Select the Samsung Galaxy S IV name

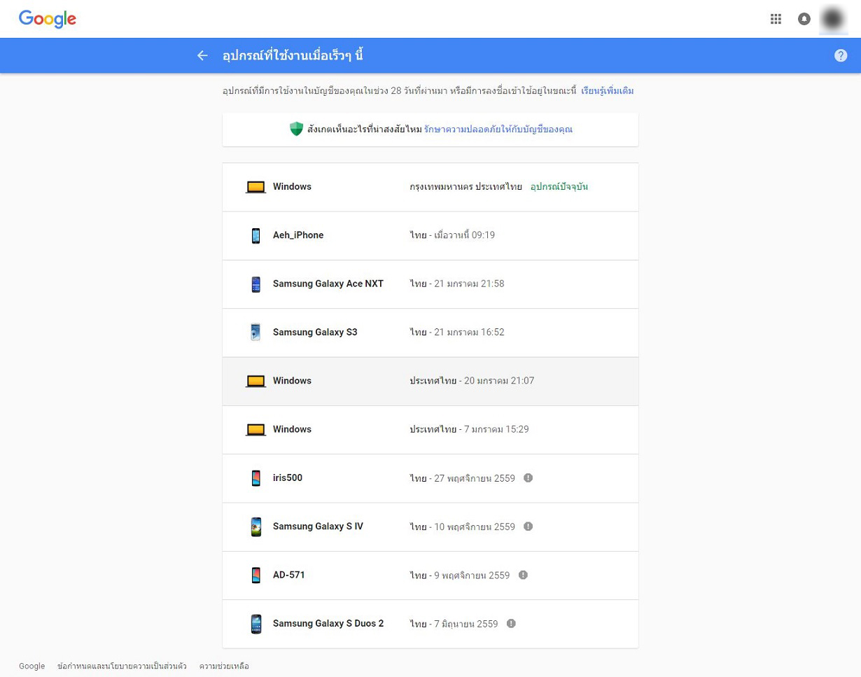pos(318,526)
